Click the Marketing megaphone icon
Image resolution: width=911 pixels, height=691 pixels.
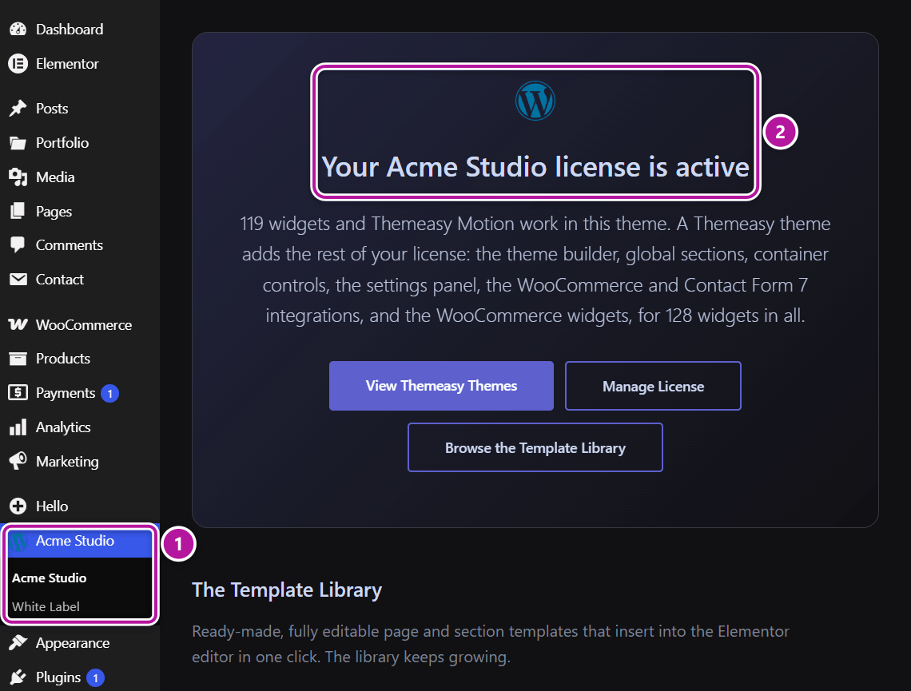[x=18, y=461]
